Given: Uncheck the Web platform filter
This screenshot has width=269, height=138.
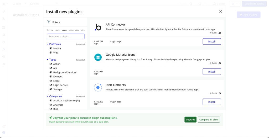Looking at the screenshot, I should [x=51, y=53].
